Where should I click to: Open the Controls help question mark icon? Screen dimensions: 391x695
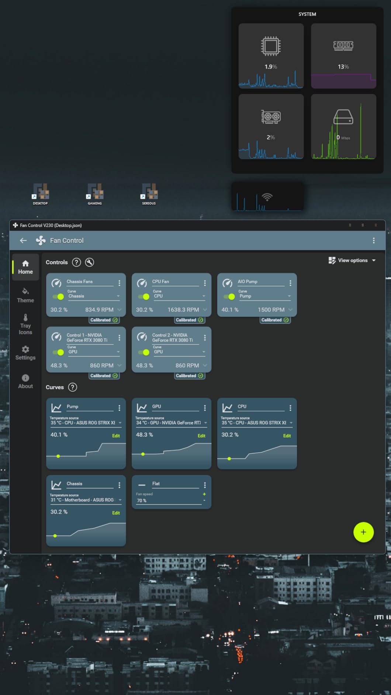(x=76, y=262)
